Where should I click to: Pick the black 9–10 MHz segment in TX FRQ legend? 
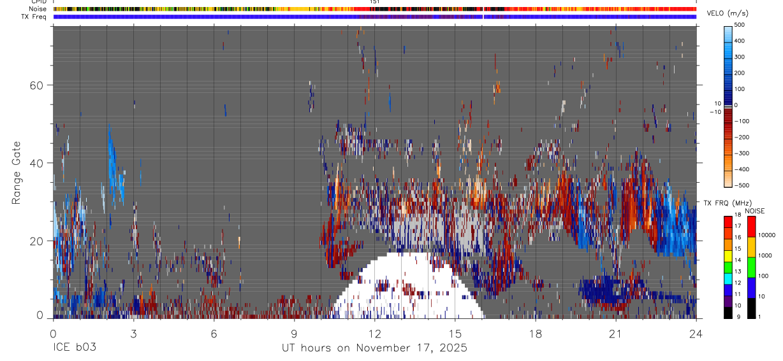(x=728, y=313)
